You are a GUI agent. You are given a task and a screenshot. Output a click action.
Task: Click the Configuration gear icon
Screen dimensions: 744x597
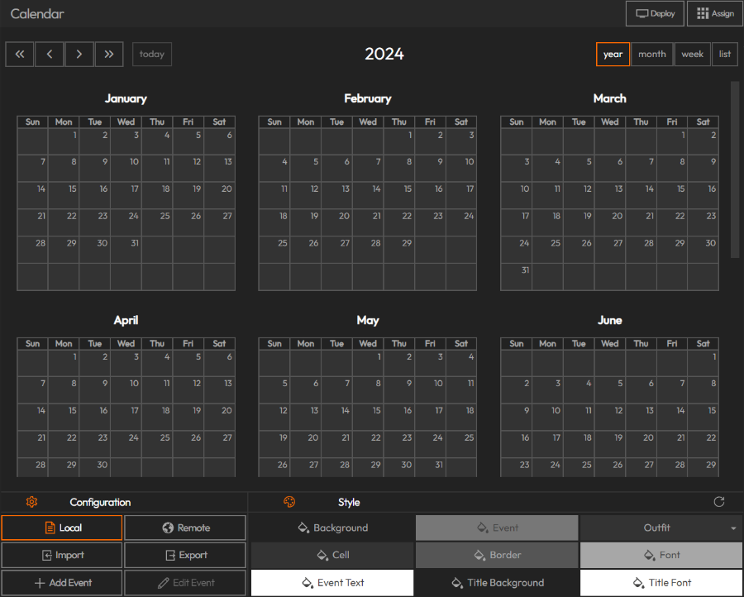point(31,502)
